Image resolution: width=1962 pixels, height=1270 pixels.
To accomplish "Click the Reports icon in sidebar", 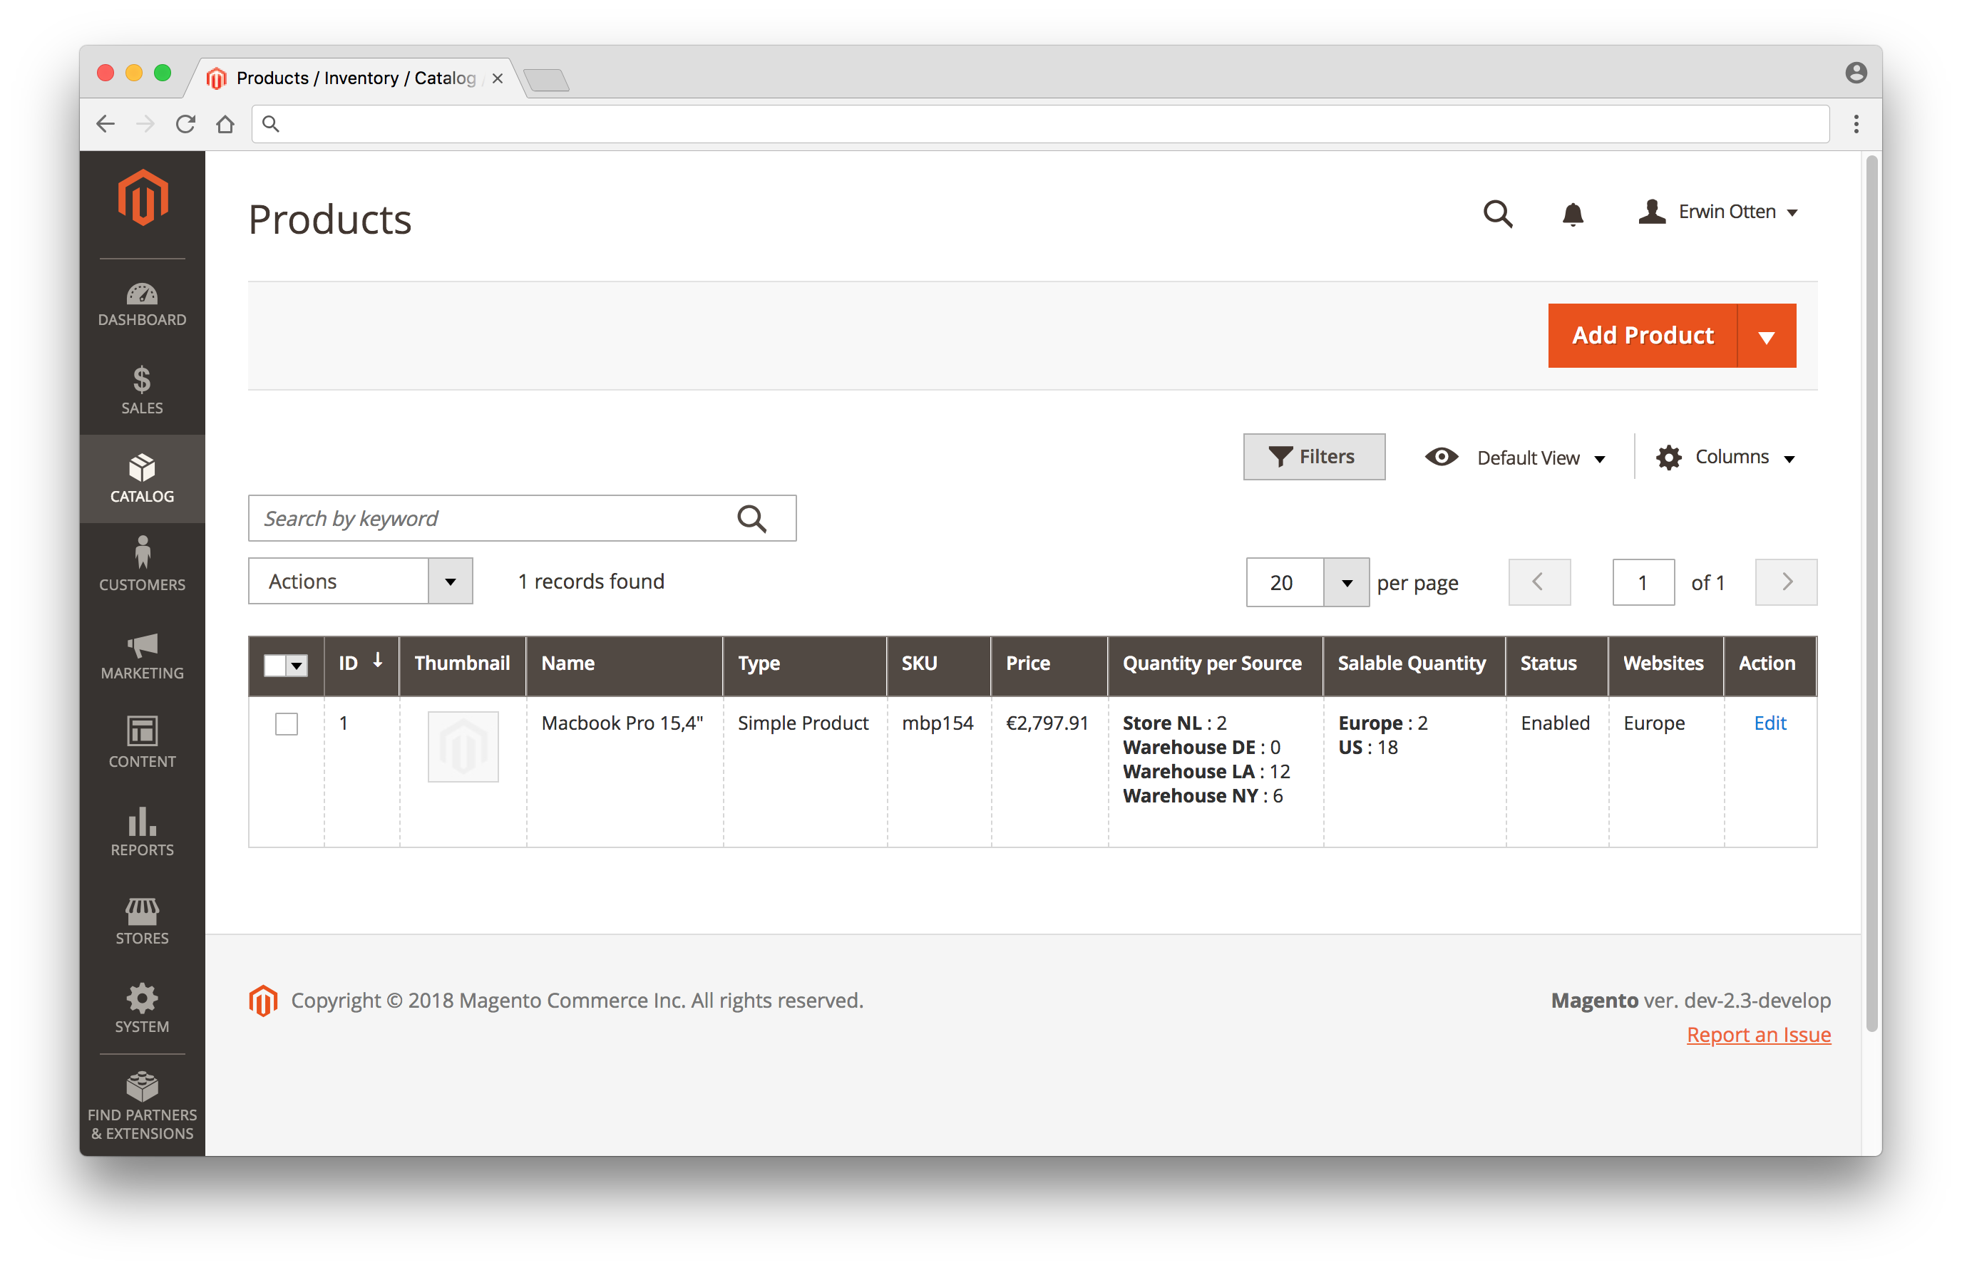I will (140, 827).
